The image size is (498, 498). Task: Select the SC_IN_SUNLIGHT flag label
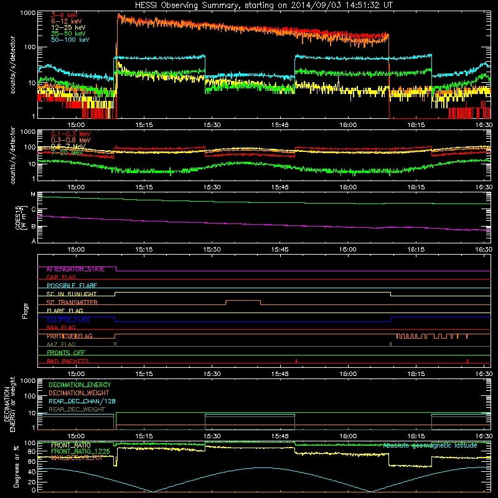coord(72,294)
